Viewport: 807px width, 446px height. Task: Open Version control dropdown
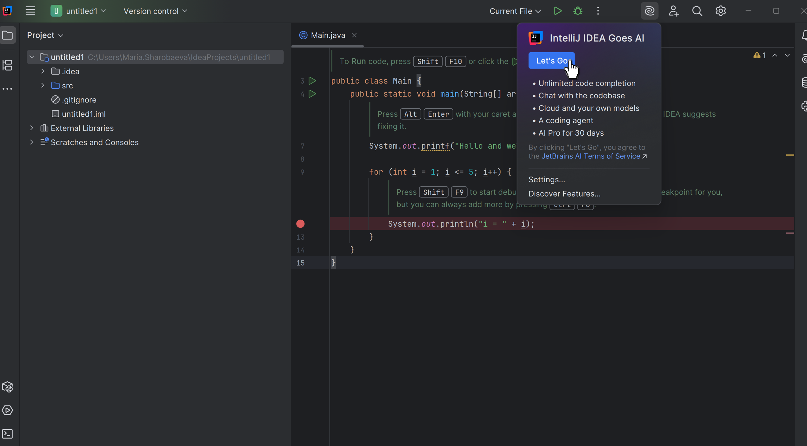coord(156,11)
